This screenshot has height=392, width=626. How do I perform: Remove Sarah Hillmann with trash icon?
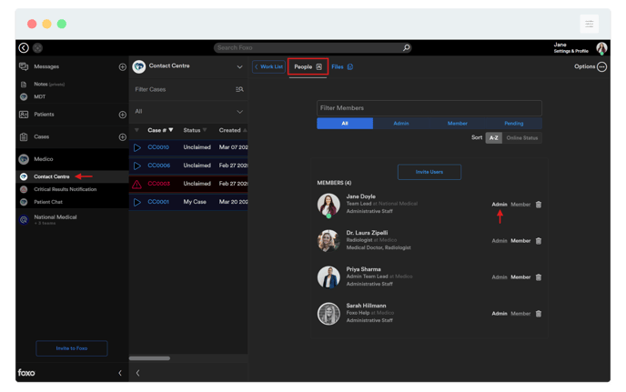(x=539, y=314)
